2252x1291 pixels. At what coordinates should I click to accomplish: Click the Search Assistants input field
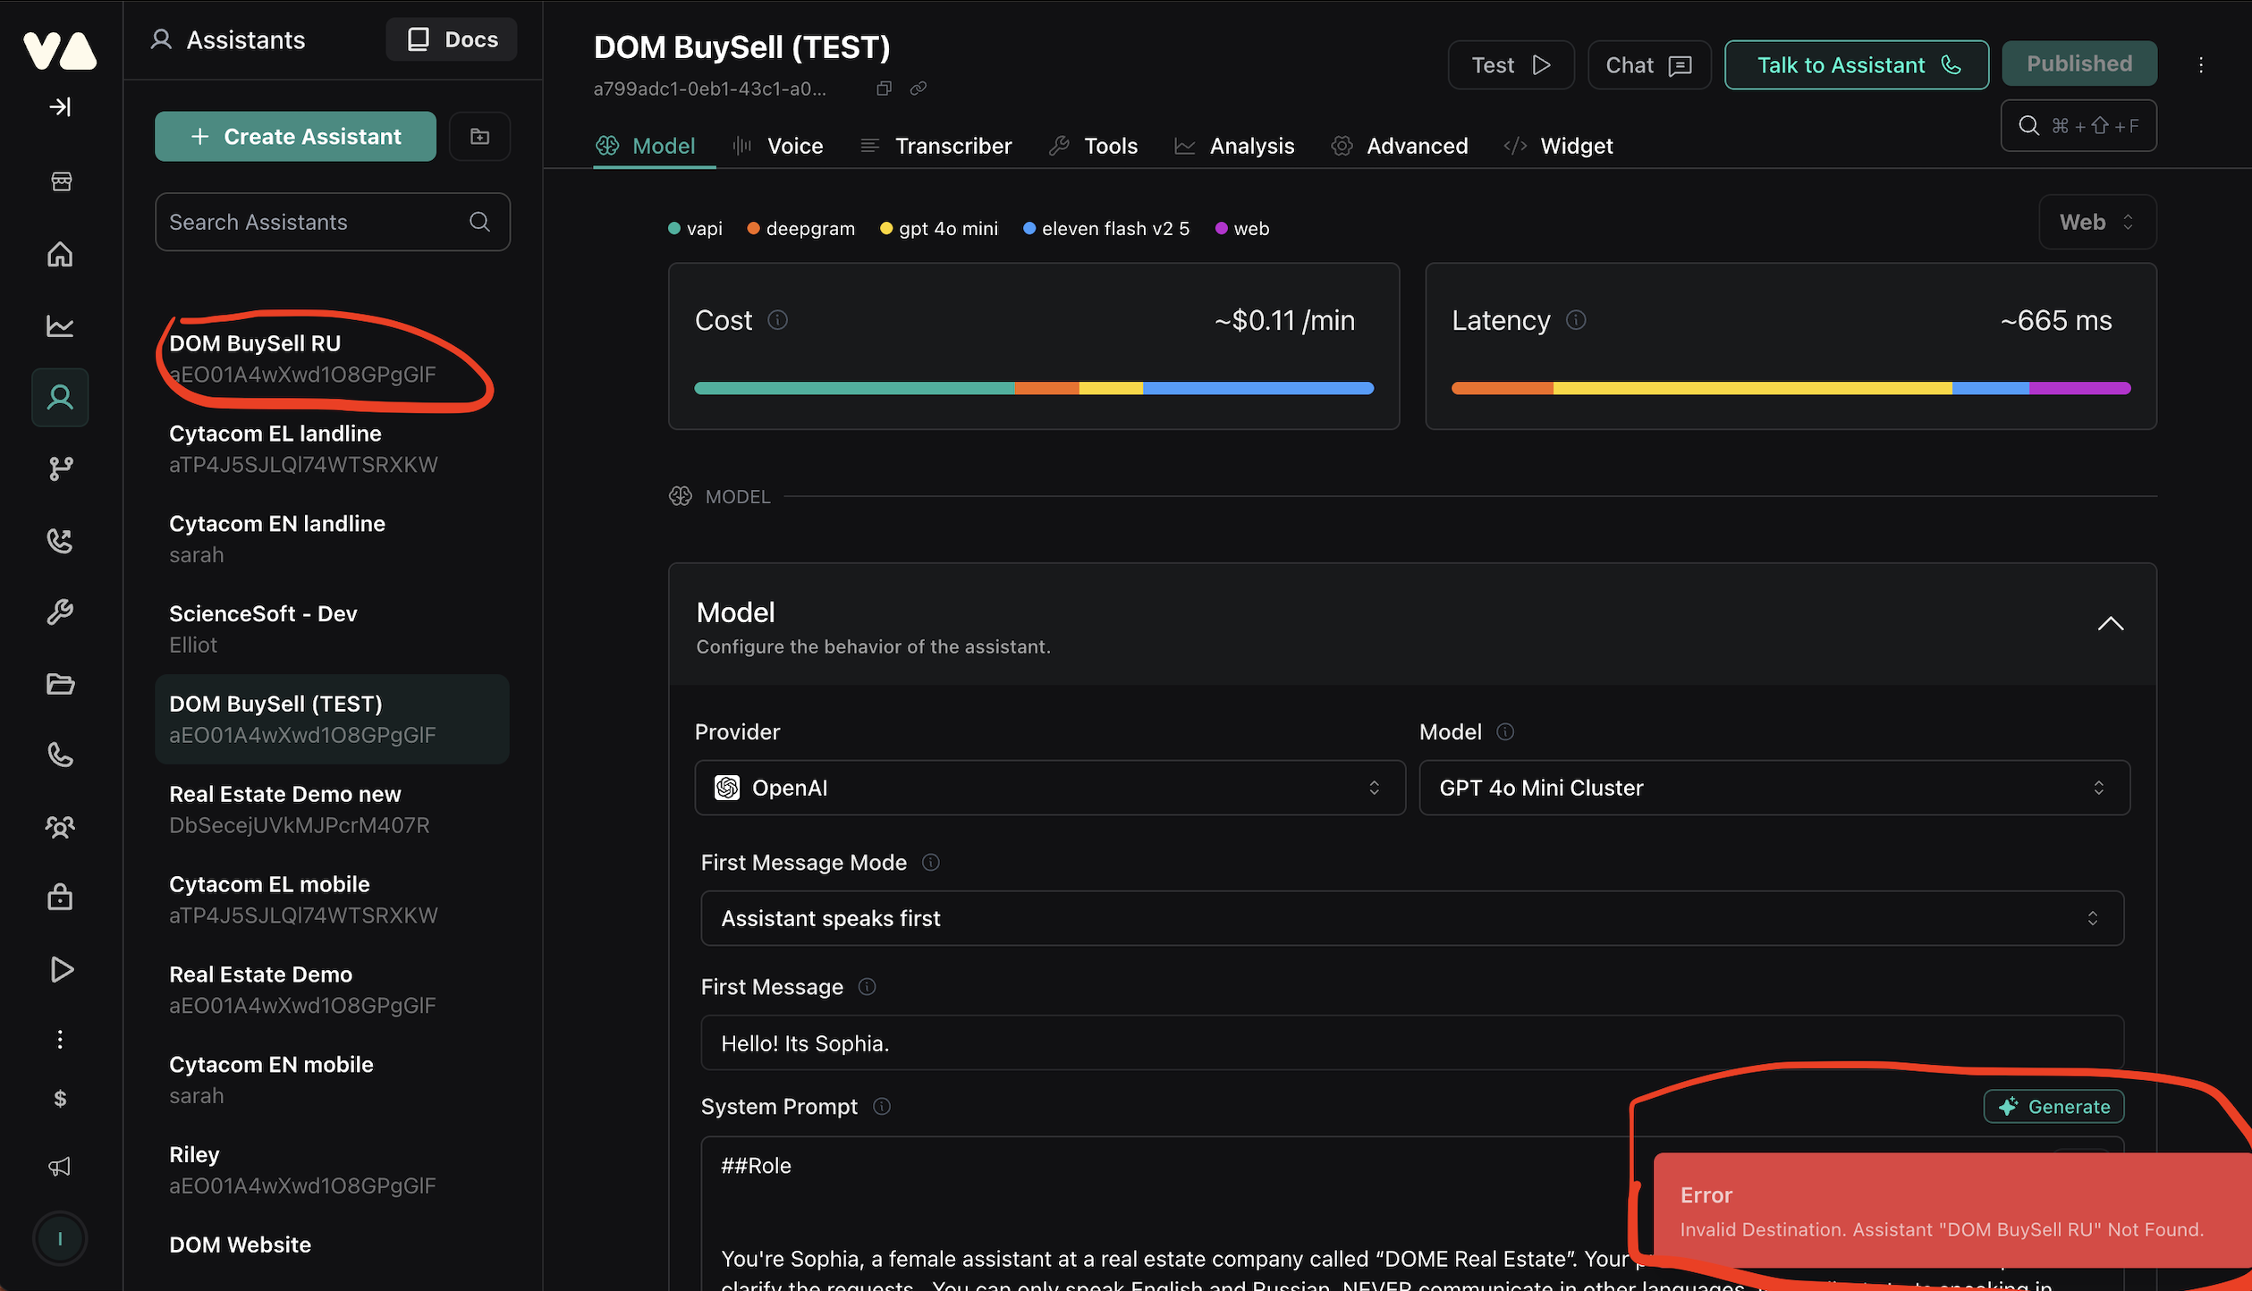313,223
